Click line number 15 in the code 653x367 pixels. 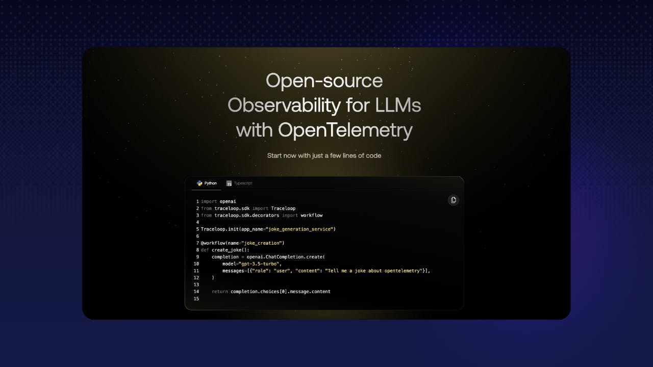(196, 299)
